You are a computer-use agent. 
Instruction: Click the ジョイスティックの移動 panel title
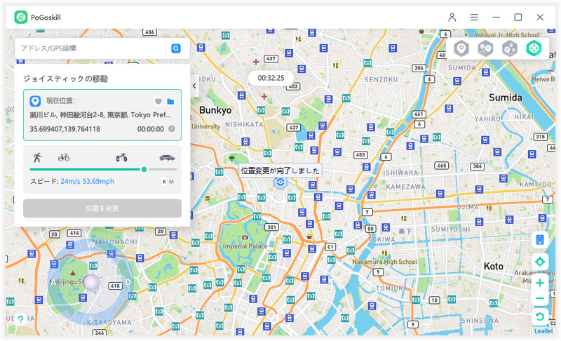(x=65, y=79)
